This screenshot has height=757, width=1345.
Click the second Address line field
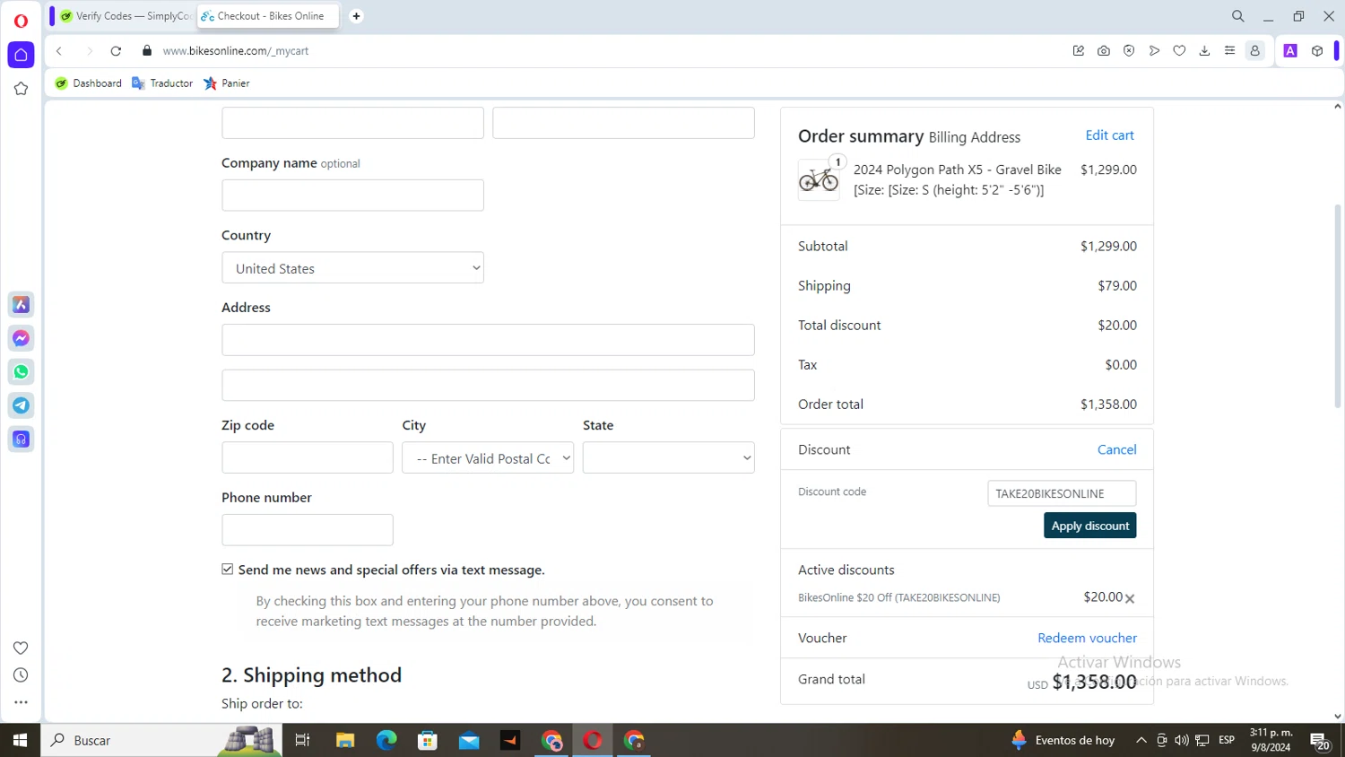(x=488, y=386)
